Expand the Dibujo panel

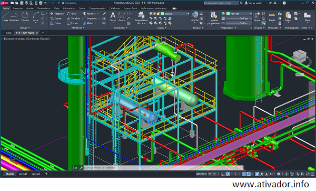pyautogui.click(x=25, y=28)
